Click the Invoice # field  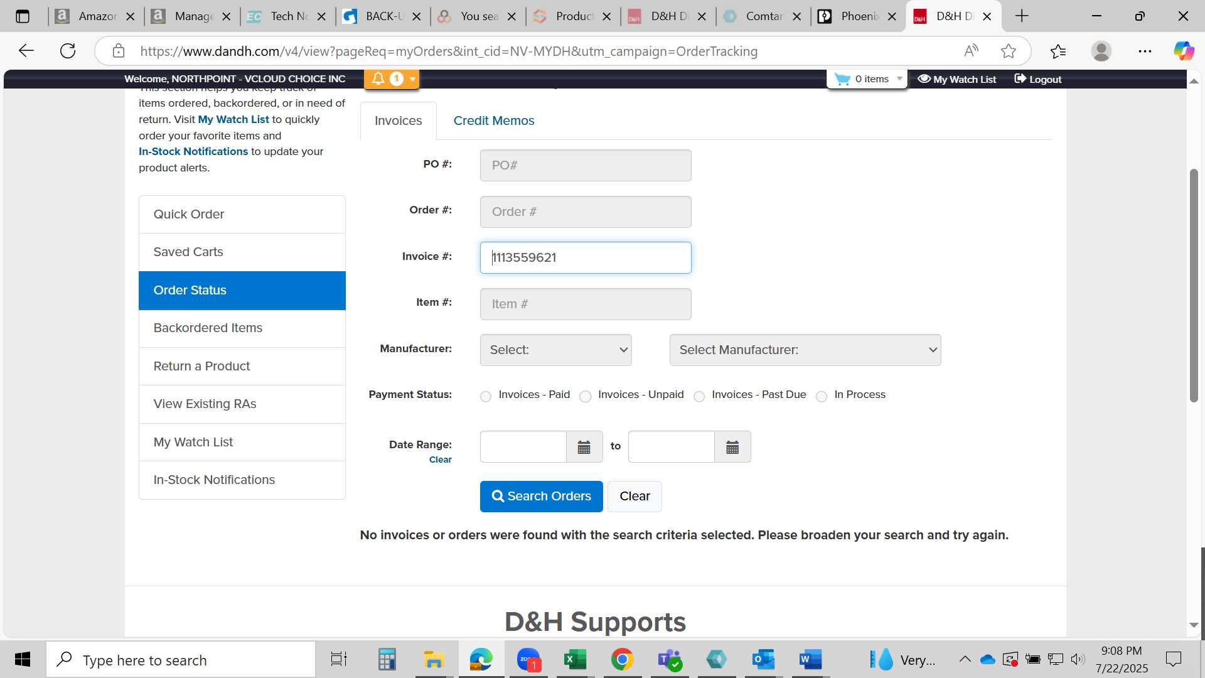tap(585, 257)
